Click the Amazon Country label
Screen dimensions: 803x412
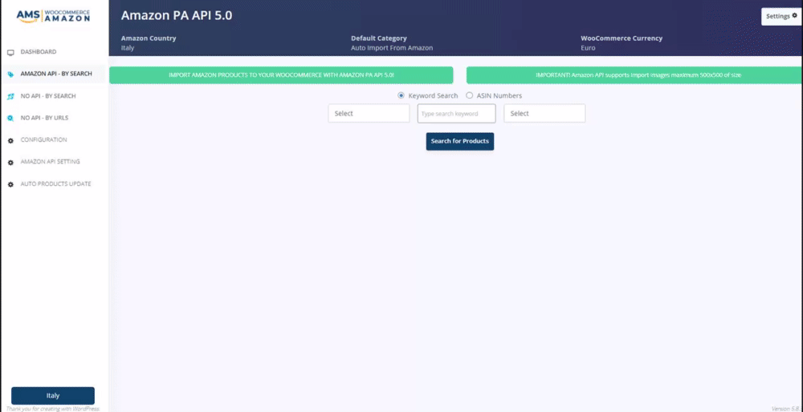(x=149, y=38)
